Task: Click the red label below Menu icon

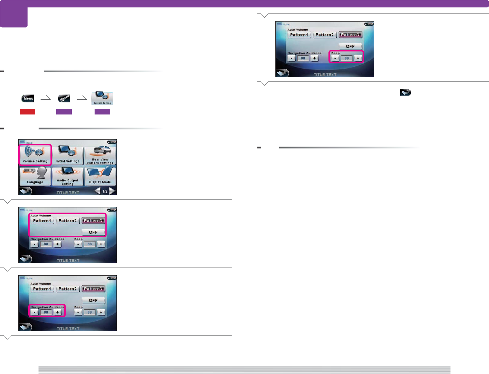Action: [27, 112]
